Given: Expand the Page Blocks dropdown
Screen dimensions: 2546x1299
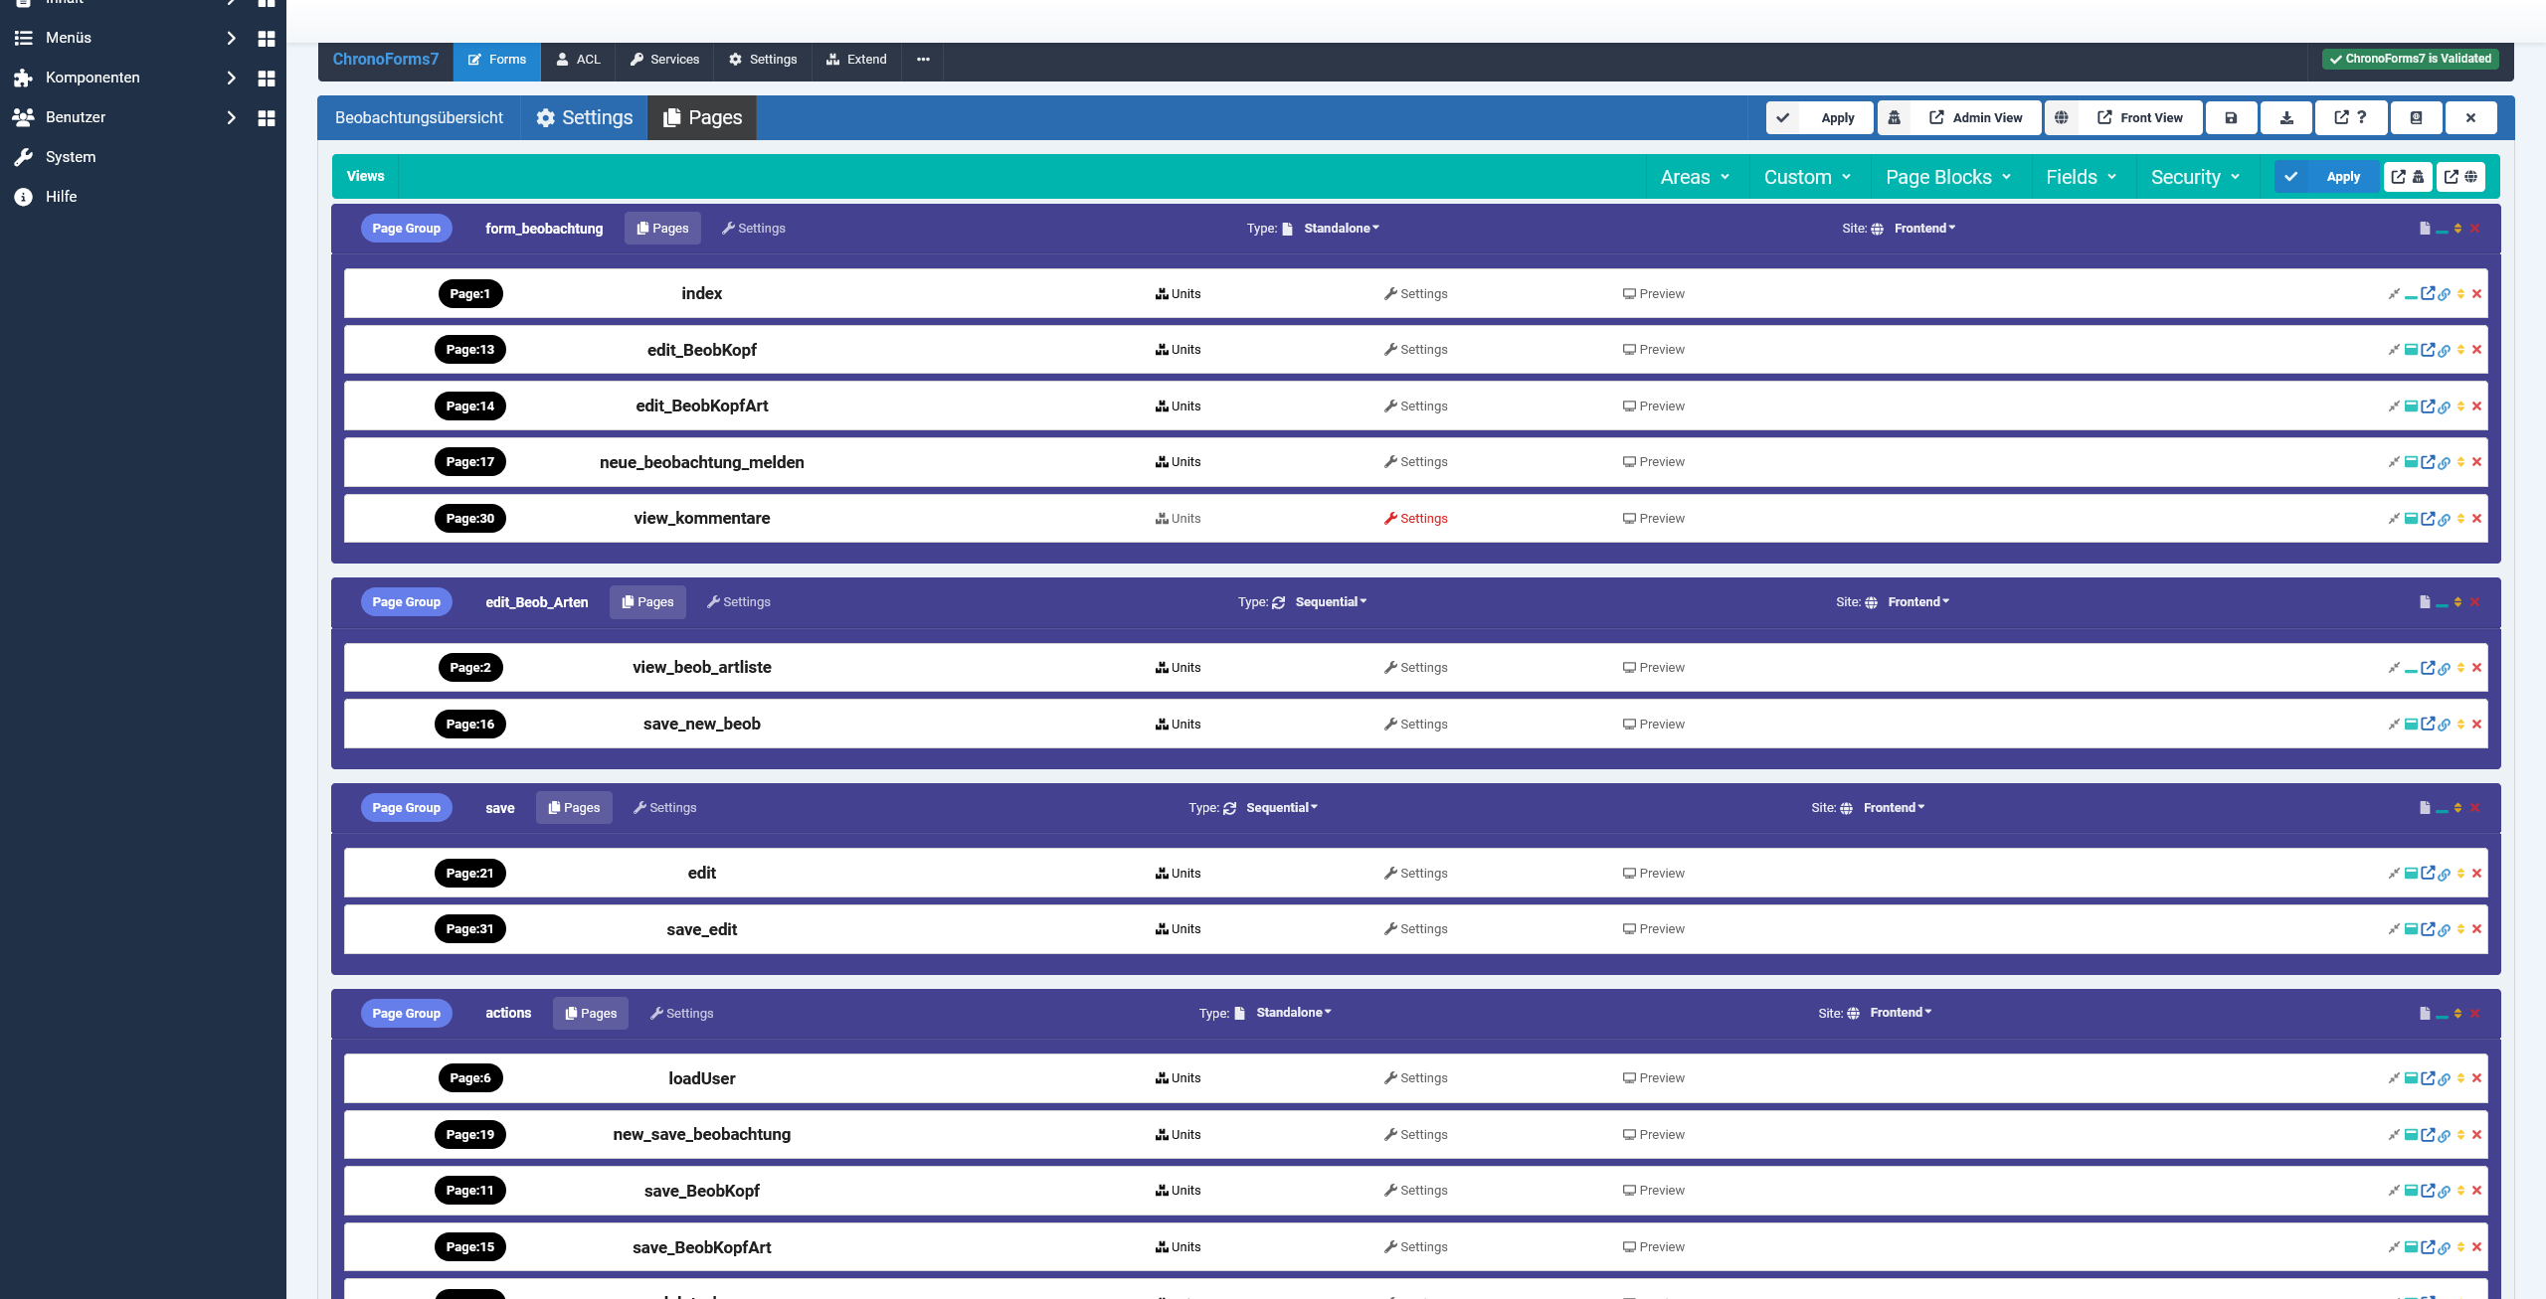Looking at the screenshot, I should (x=1948, y=177).
